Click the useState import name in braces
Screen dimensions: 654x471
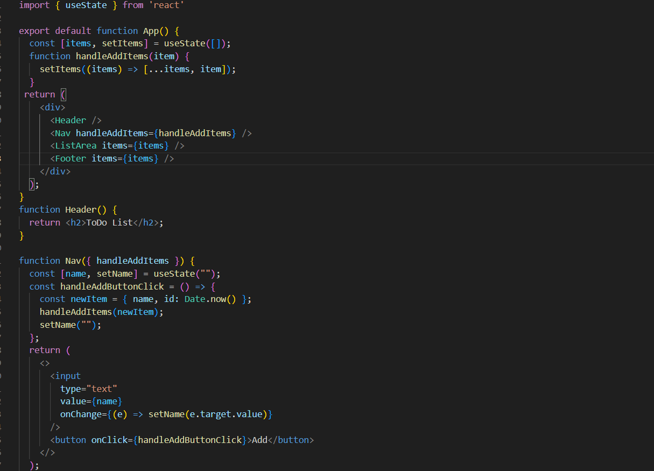tap(86, 5)
